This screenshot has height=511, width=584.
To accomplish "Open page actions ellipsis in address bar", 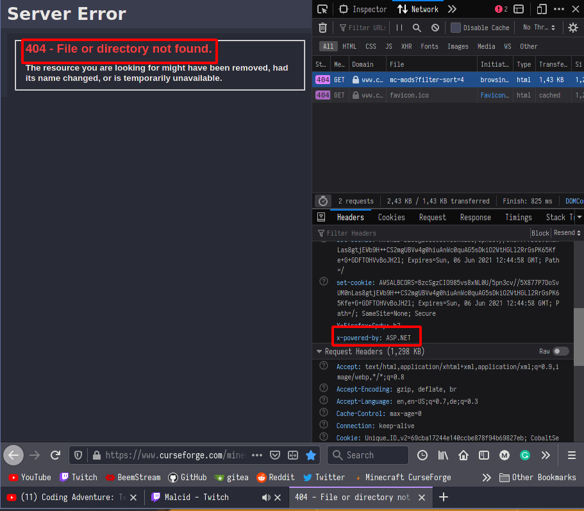I will [x=257, y=455].
